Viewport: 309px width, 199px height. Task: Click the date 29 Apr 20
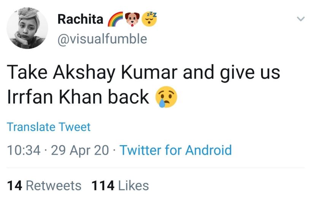(80, 150)
